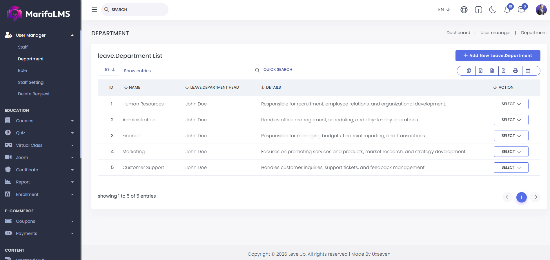Toggle the sidebar with hamburger menu
Image resolution: width=550 pixels, height=260 pixels.
tap(94, 10)
